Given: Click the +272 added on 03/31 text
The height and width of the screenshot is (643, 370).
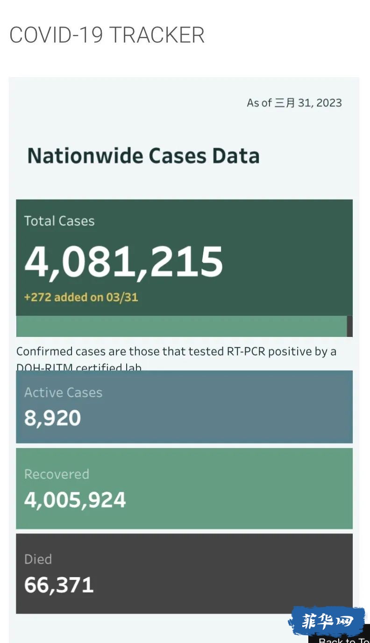Looking at the screenshot, I should tap(81, 297).
